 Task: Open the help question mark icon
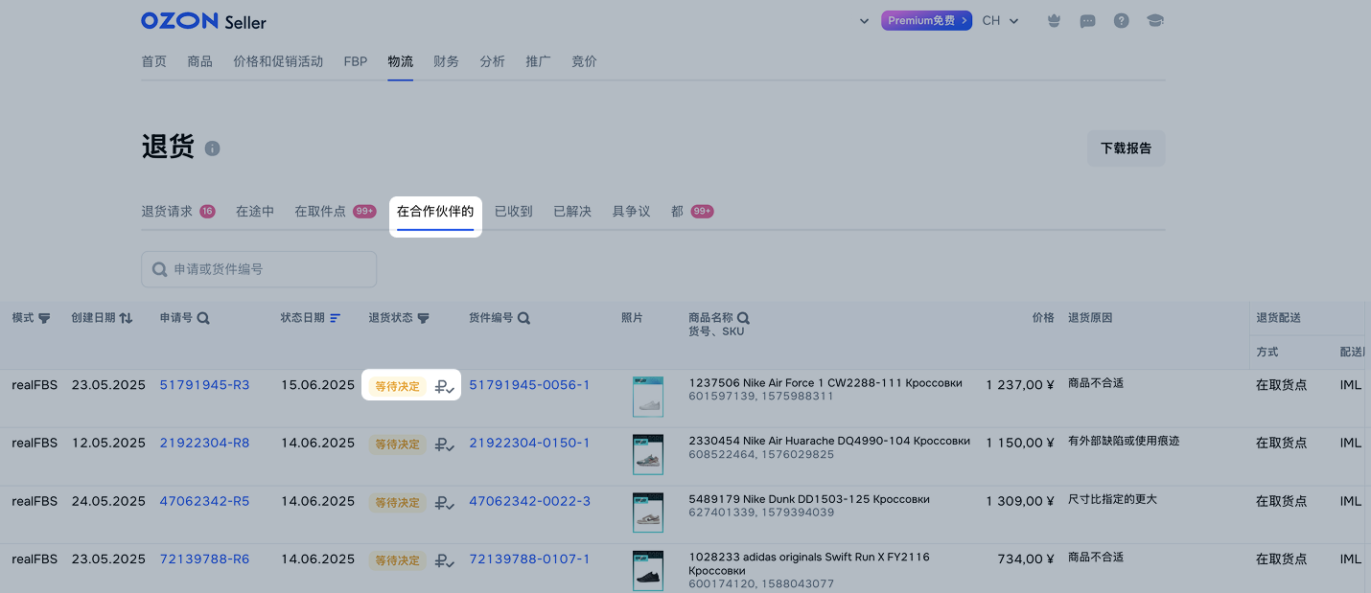click(x=1121, y=21)
